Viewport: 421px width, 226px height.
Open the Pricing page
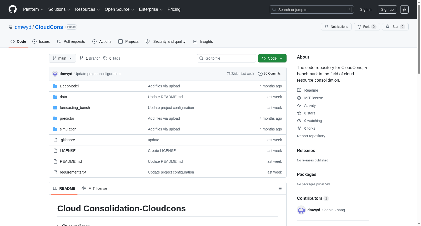tap(174, 9)
